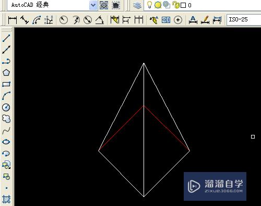
Task: Toggle layer 0 viewport freeze icon
Action: (x=167, y=5)
